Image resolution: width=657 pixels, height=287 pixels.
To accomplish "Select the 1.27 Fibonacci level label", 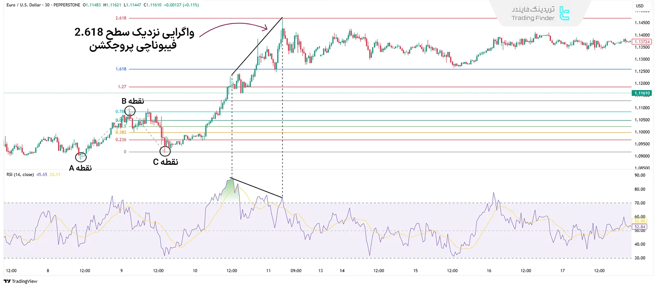I will 122,87.
